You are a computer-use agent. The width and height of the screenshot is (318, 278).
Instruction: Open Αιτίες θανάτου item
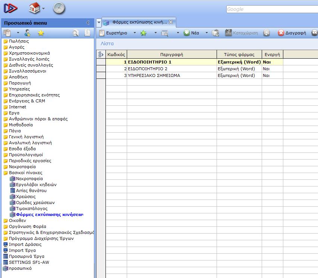(29, 191)
